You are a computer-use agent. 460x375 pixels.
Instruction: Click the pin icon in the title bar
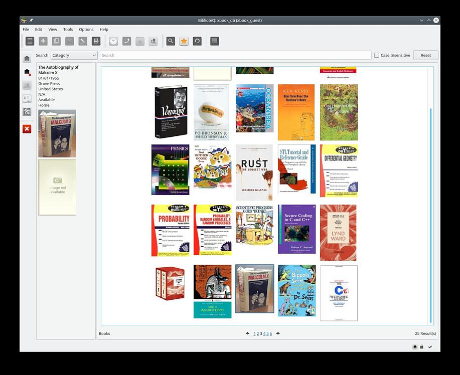click(x=31, y=20)
